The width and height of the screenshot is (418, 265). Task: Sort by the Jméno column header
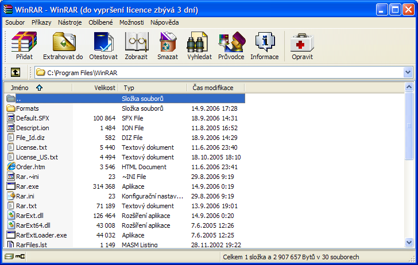(x=38, y=88)
